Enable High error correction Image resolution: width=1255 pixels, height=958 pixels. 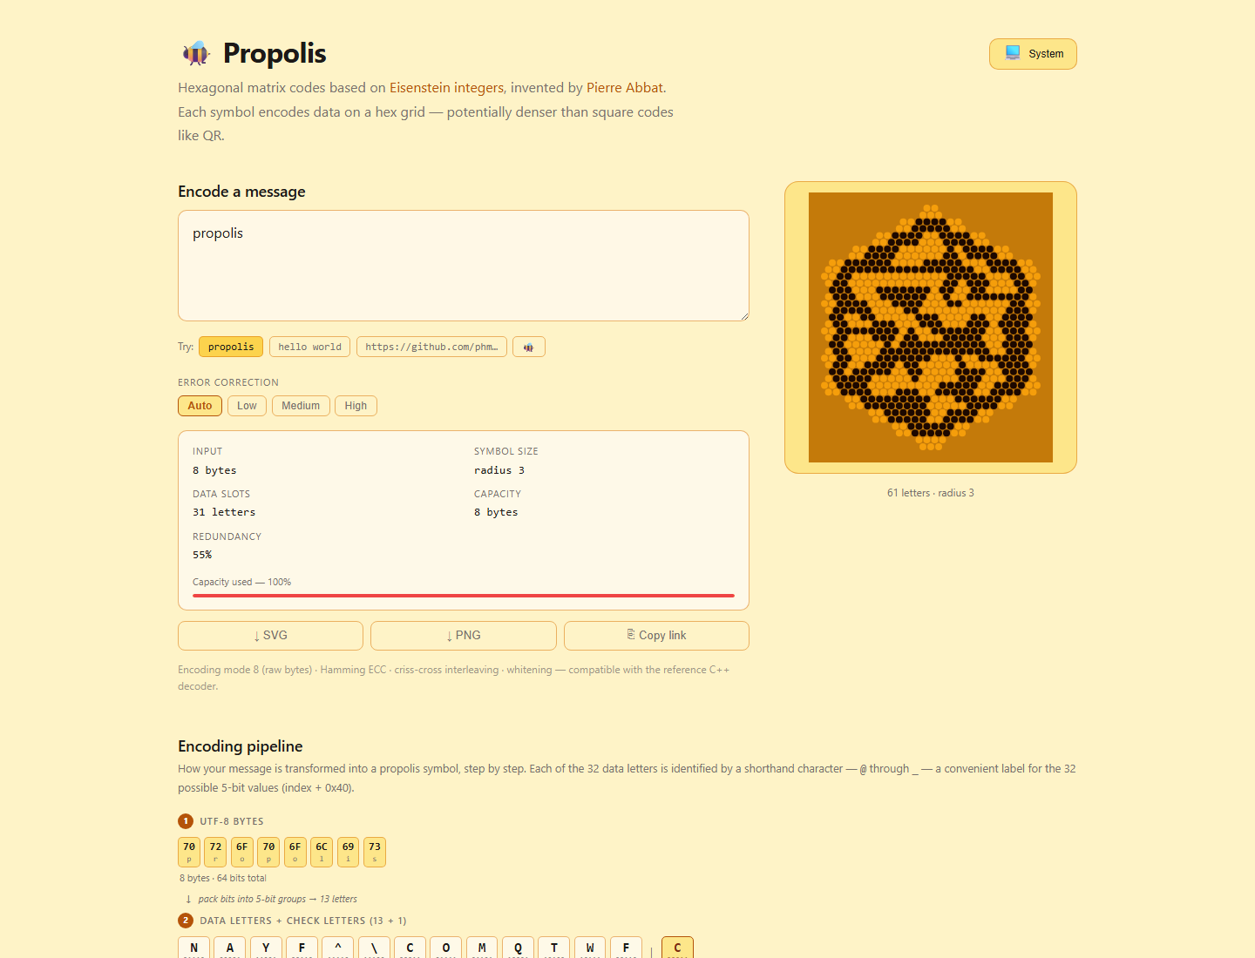tap(356, 405)
